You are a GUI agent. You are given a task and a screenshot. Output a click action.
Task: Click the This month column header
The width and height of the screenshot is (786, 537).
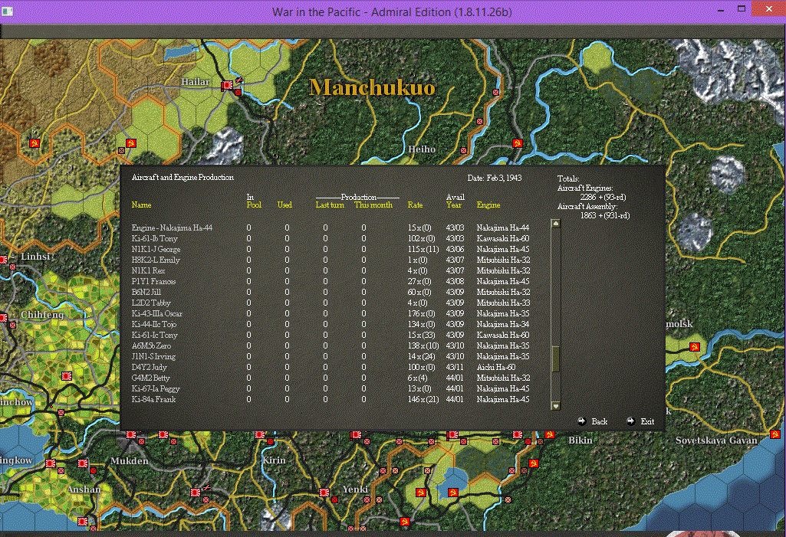pyautogui.click(x=373, y=205)
